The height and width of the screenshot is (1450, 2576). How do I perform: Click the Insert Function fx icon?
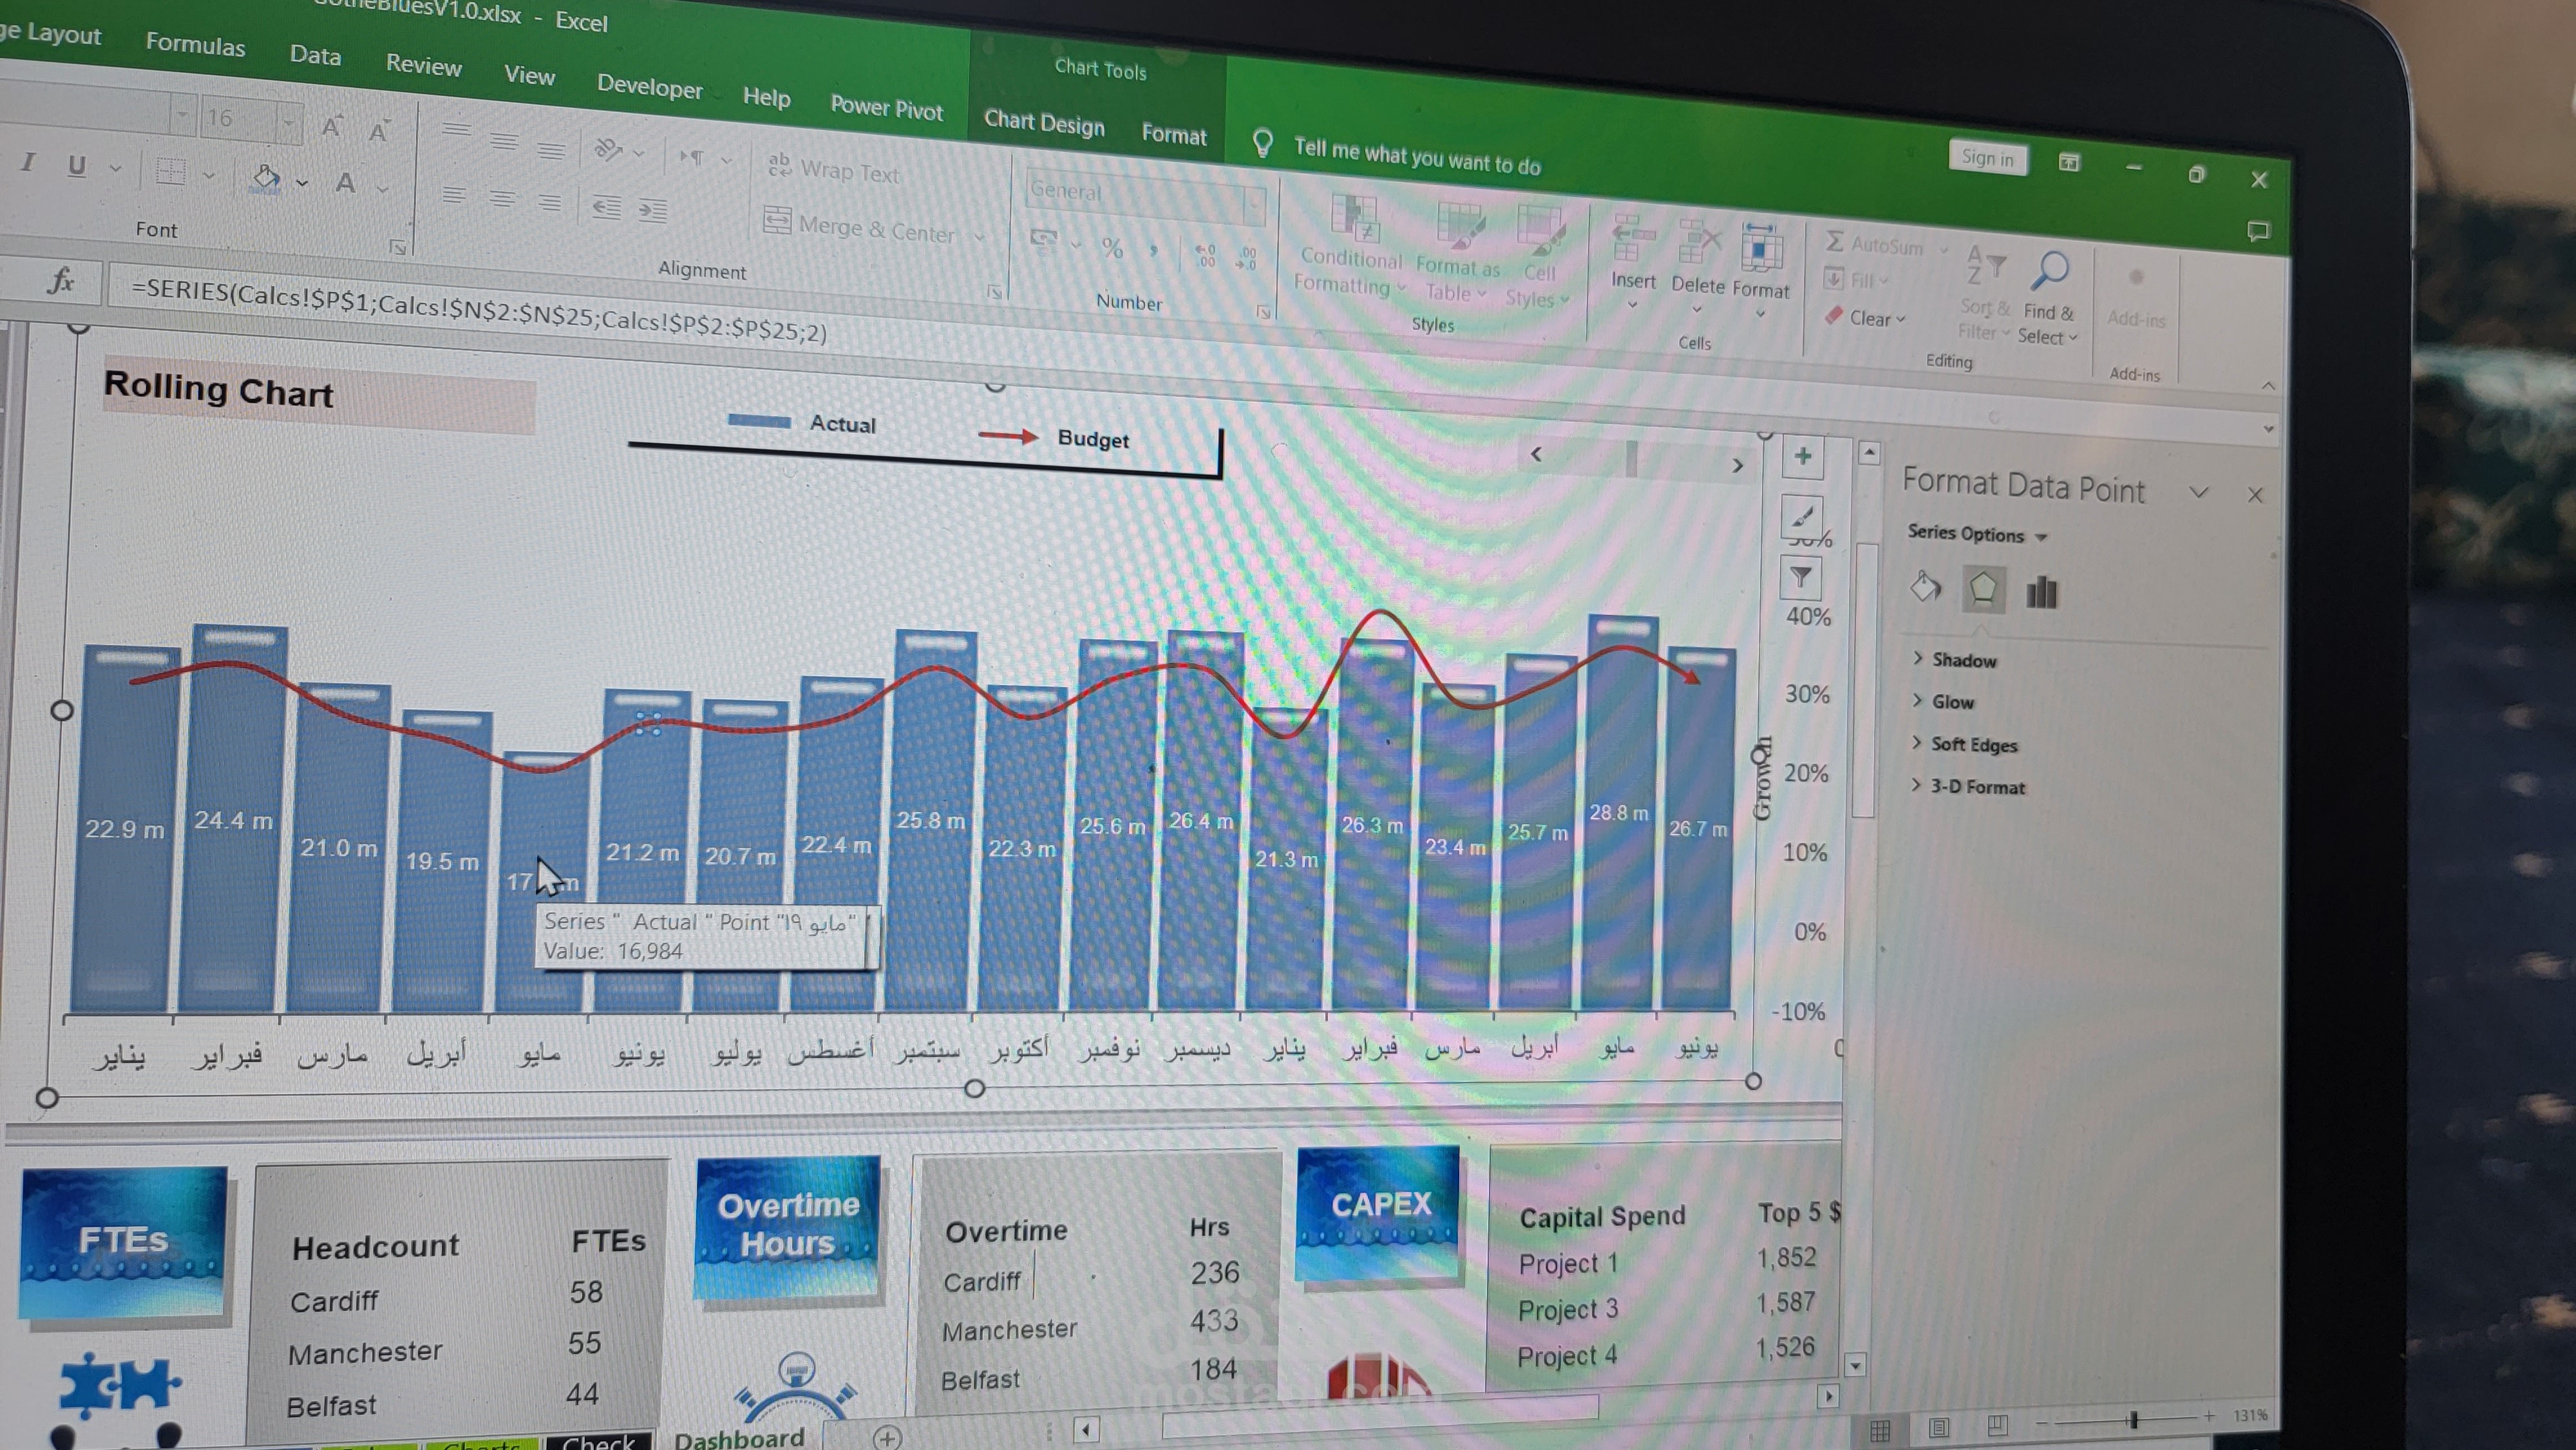pyautogui.click(x=60, y=281)
